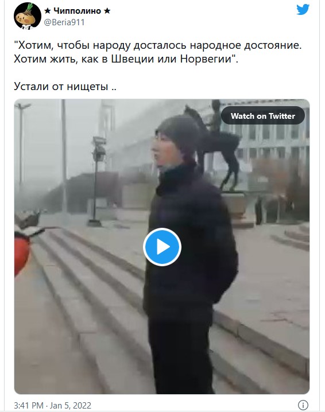Click the star before the Чипполино name
Viewport: 325px width, 412px height.
click(48, 11)
